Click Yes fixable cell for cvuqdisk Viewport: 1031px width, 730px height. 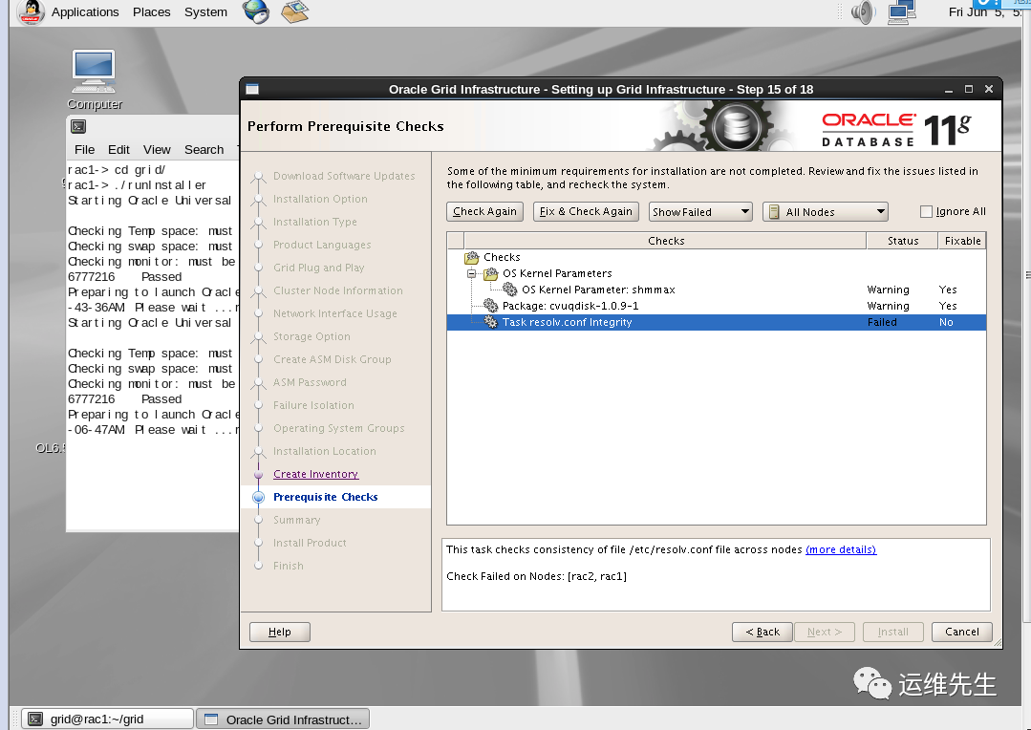pyautogui.click(x=948, y=306)
